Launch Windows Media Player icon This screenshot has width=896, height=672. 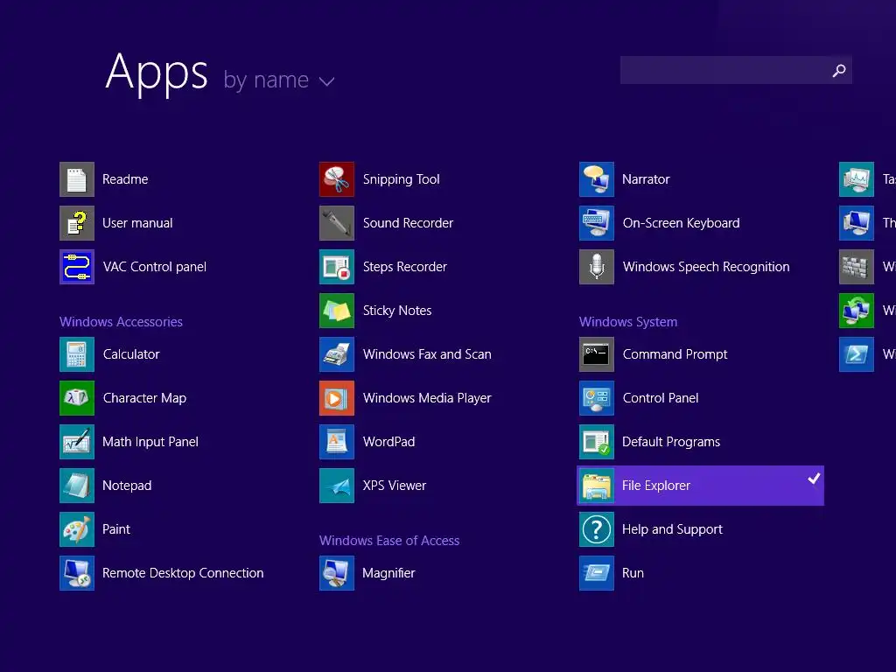(337, 398)
